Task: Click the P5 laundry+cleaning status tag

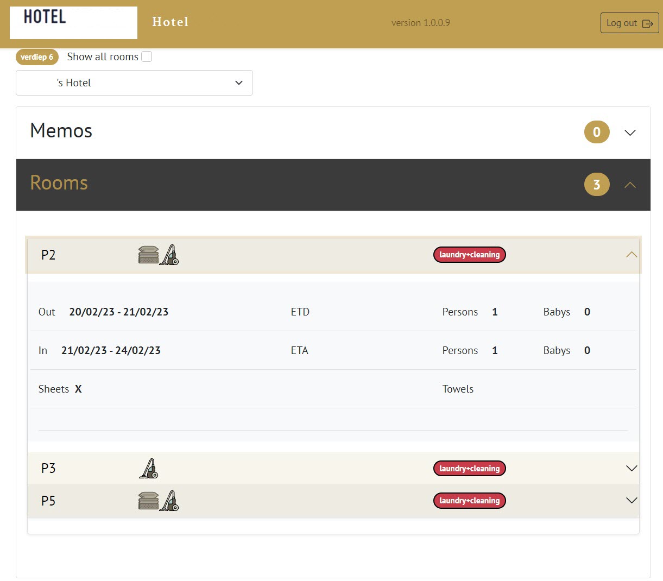Action: coord(469,501)
